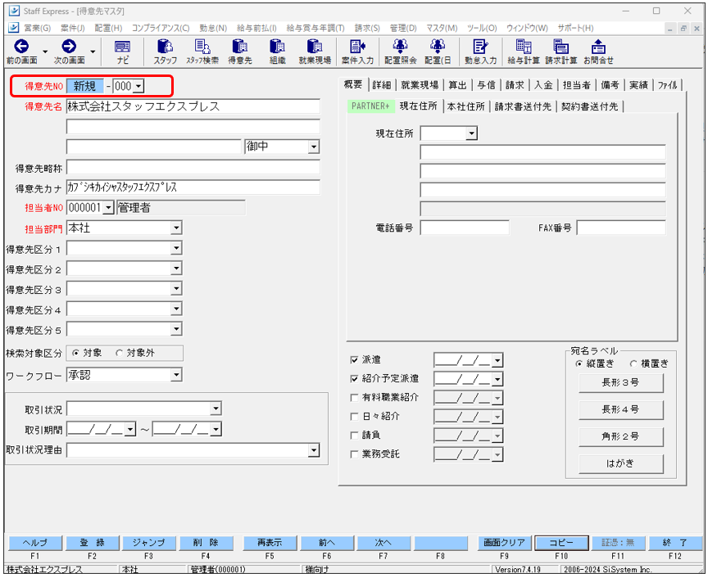Expand the 得意先区分１ dropdown

pyautogui.click(x=176, y=248)
